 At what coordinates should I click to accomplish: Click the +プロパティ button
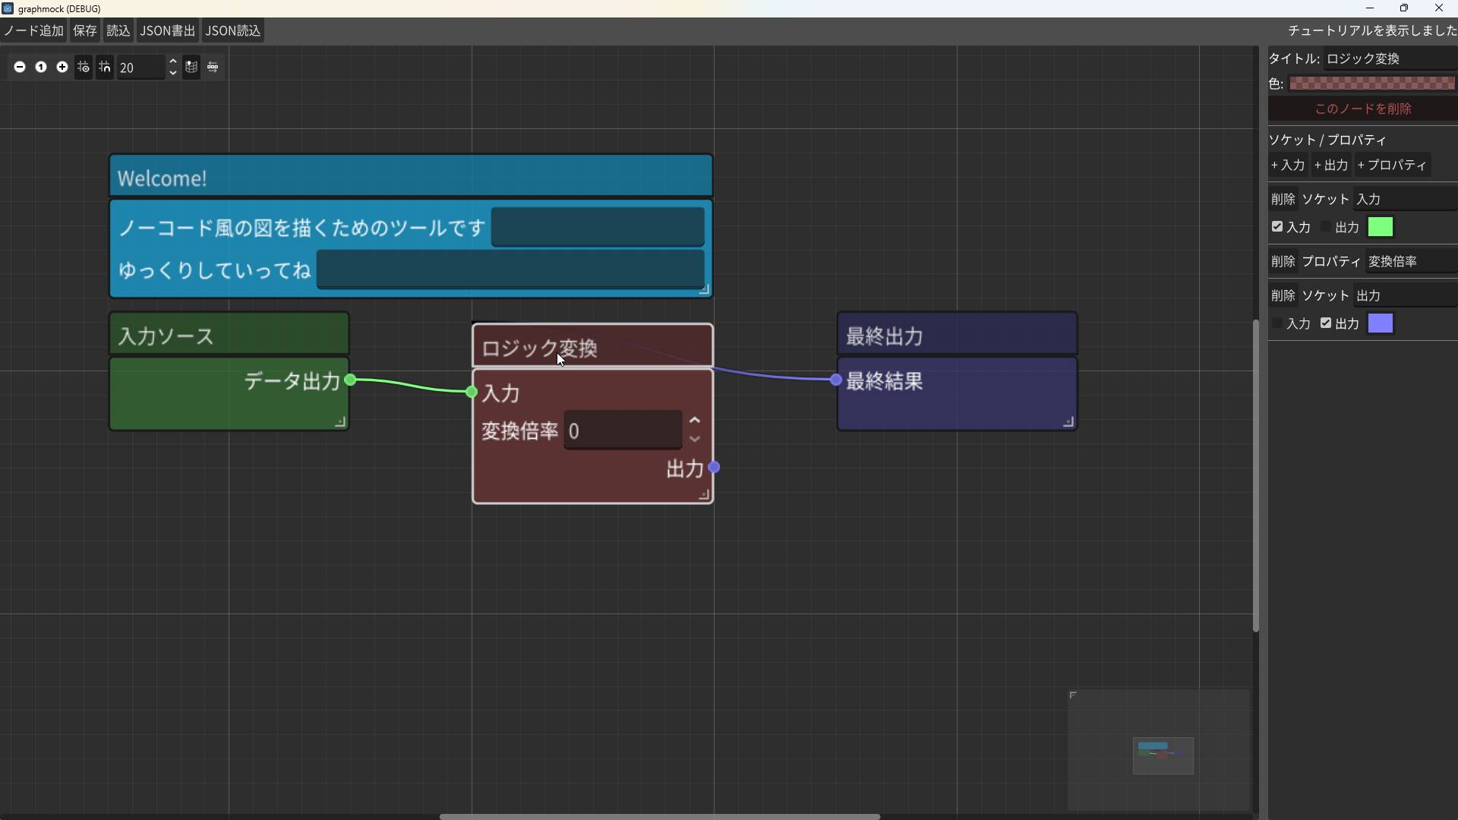pyautogui.click(x=1392, y=165)
